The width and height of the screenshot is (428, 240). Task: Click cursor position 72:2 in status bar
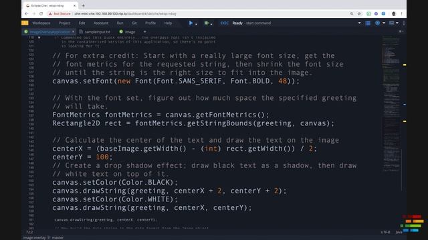click(29, 232)
